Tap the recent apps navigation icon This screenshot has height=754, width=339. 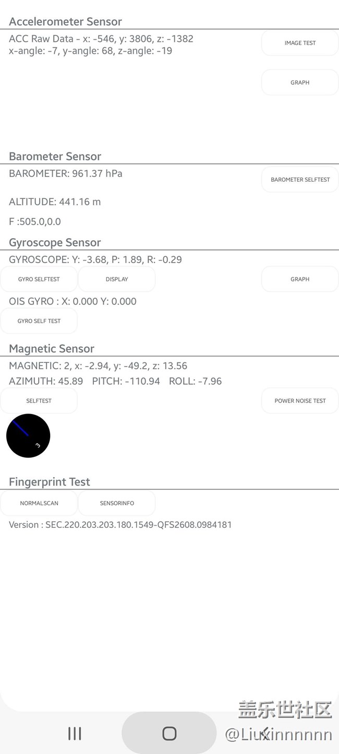(x=75, y=733)
